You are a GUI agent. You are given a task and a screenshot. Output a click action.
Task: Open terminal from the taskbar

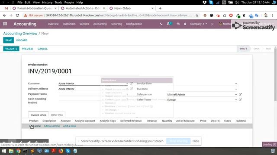[25, 151]
